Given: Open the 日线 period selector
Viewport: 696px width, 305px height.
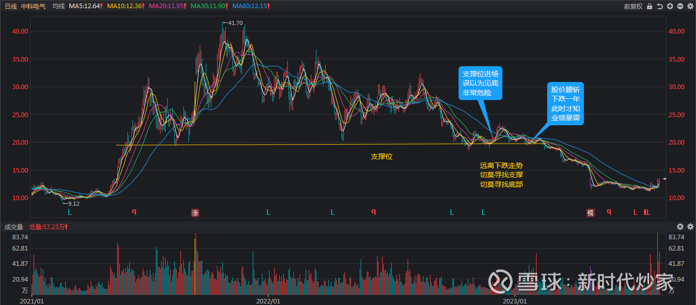Looking at the screenshot, I should 11,6.
